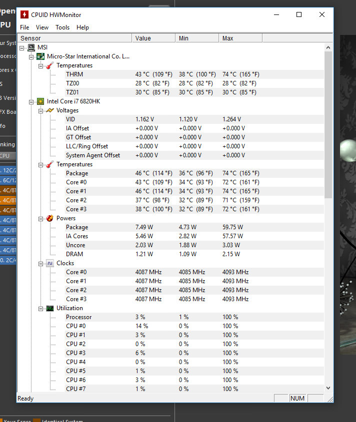
Task: Click the Value column header
Action: click(153, 38)
